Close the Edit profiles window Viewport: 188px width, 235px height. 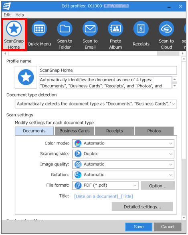click(x=180, y=6)
